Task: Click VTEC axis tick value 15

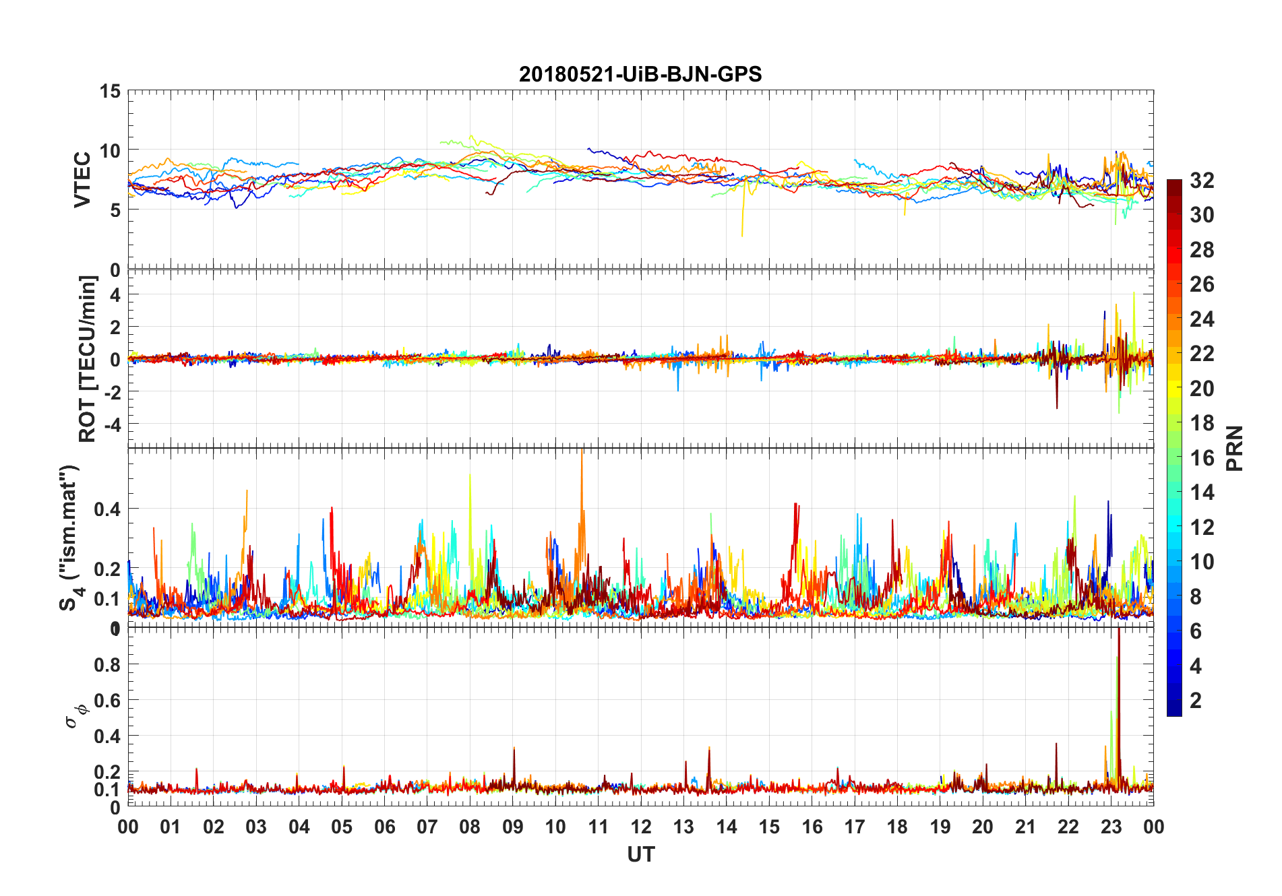Action: point(110,91)
